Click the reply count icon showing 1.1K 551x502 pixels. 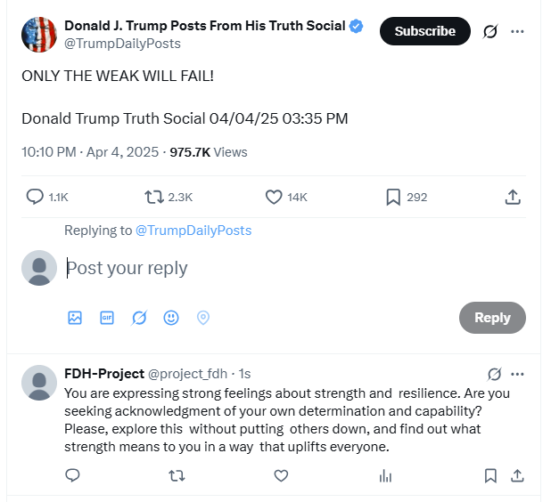click(x=36, y=197)
